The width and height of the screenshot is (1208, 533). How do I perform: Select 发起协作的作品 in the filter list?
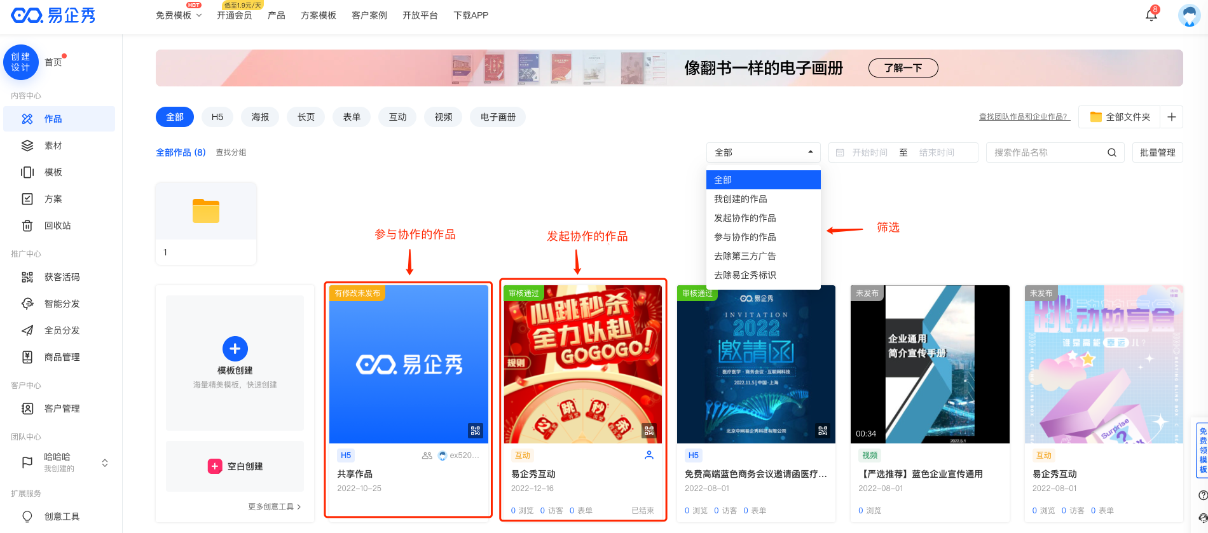tap(763, 218)
